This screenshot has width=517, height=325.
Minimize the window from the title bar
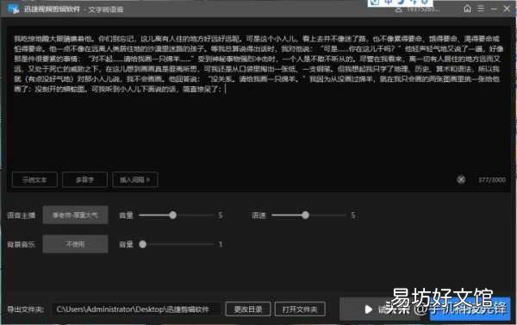click(494, 9)
